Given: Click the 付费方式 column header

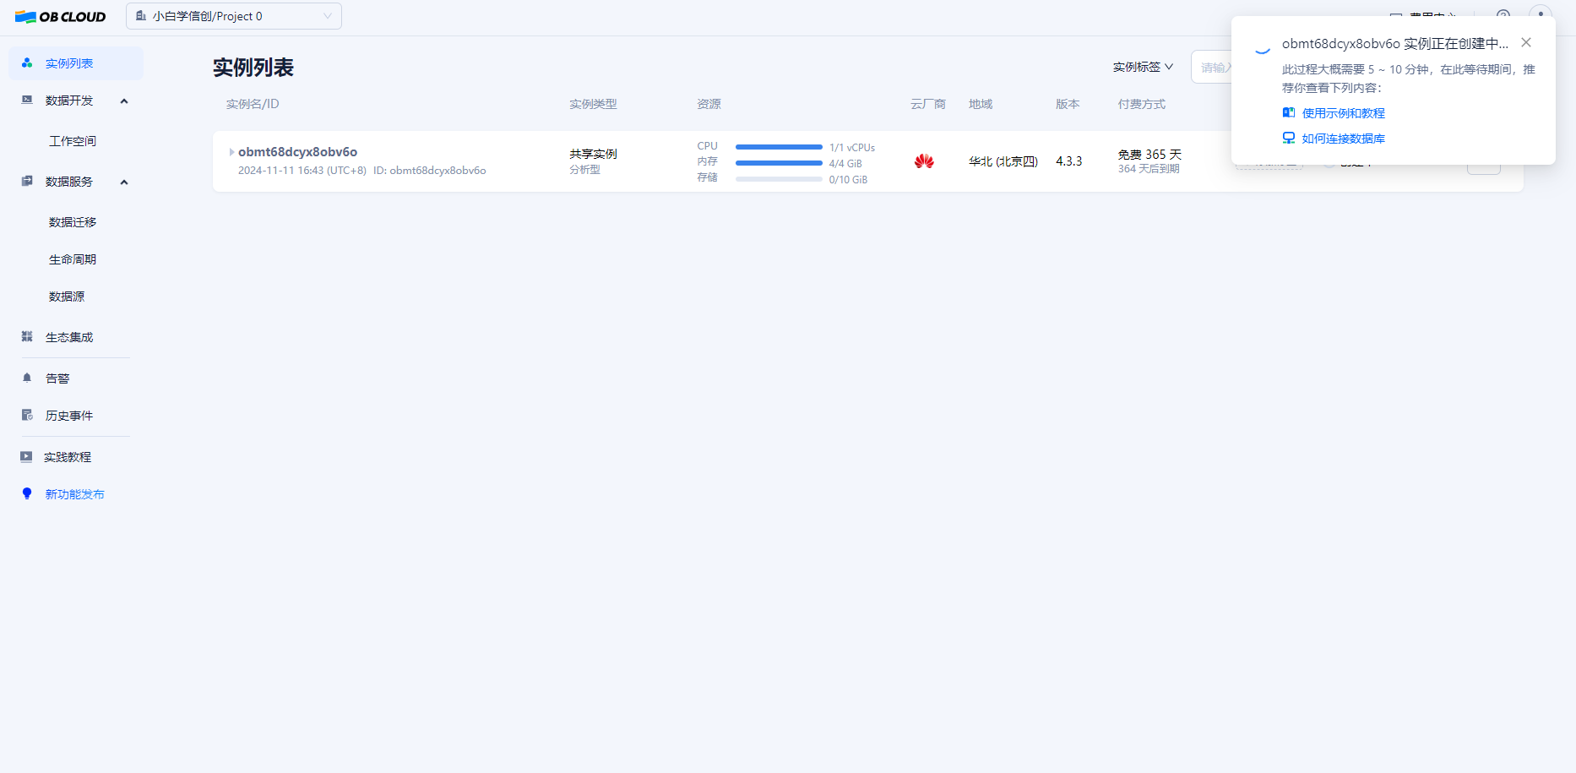Looking at the screenshot, I should [x=1141, y=104].
